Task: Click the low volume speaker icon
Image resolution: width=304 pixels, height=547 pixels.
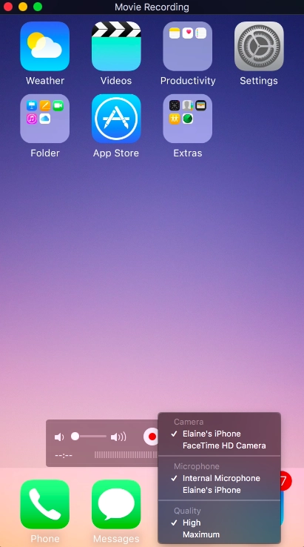Action: [x=59, y=437]
